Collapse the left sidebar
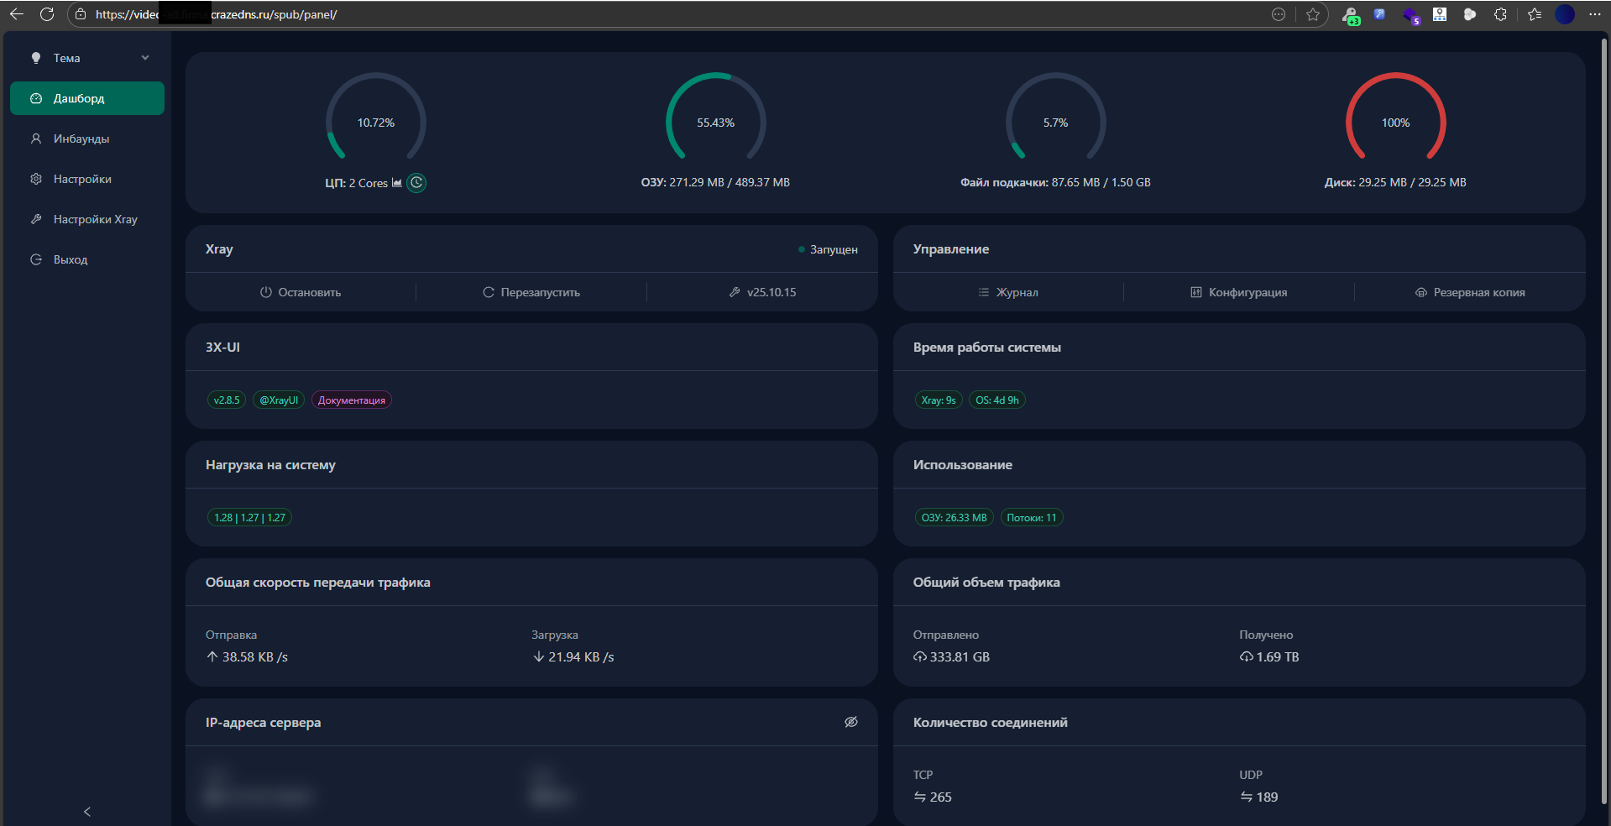This screenshot has width=1611, height=826. point(87,811)
